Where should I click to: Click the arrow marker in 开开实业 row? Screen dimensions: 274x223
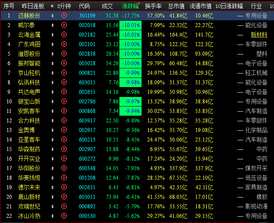[x=52, y=159]
